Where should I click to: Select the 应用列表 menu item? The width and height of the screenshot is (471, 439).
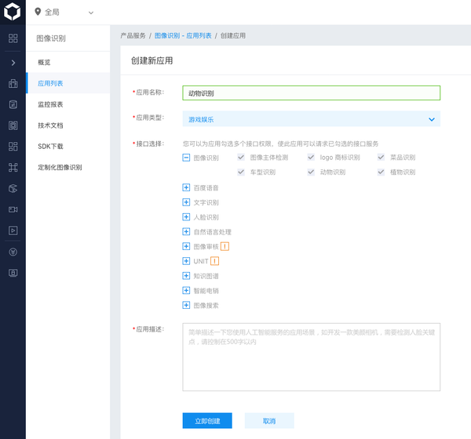coord(68,83)
